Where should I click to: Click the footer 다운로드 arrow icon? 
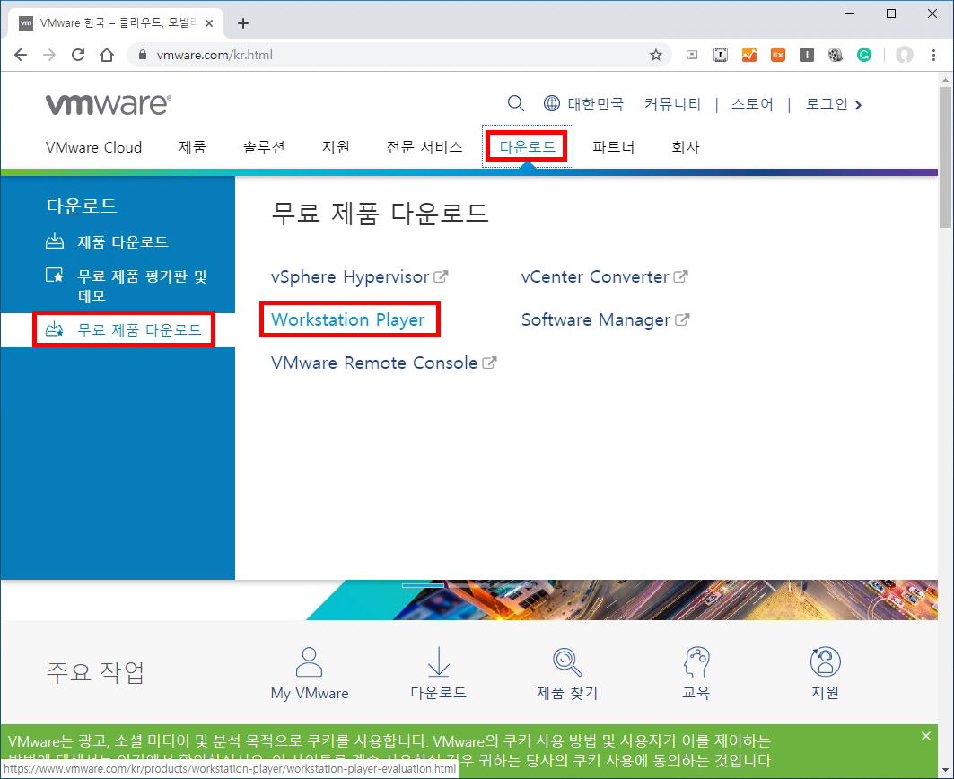coord(438,660)
